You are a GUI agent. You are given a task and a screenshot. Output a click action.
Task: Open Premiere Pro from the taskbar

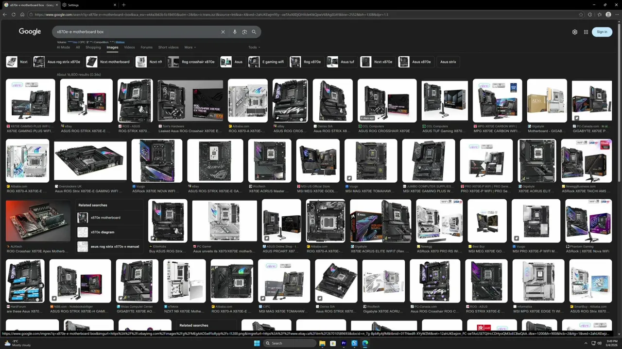pos(344,343)
